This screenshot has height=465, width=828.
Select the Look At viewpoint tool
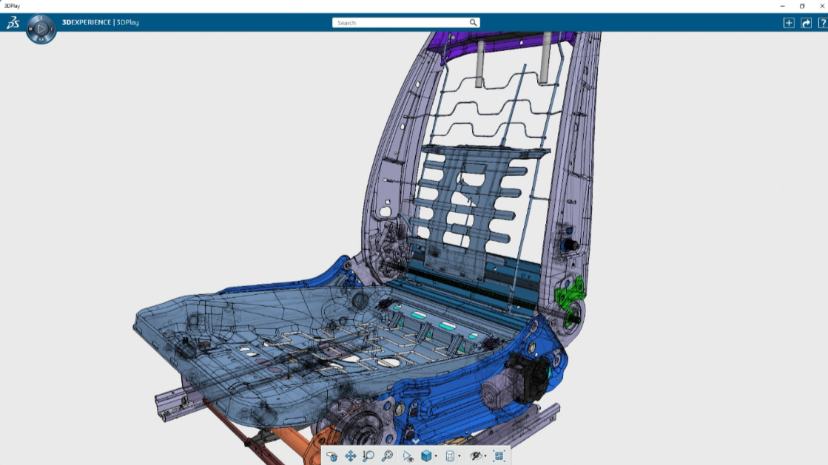[x=408, y=456]
